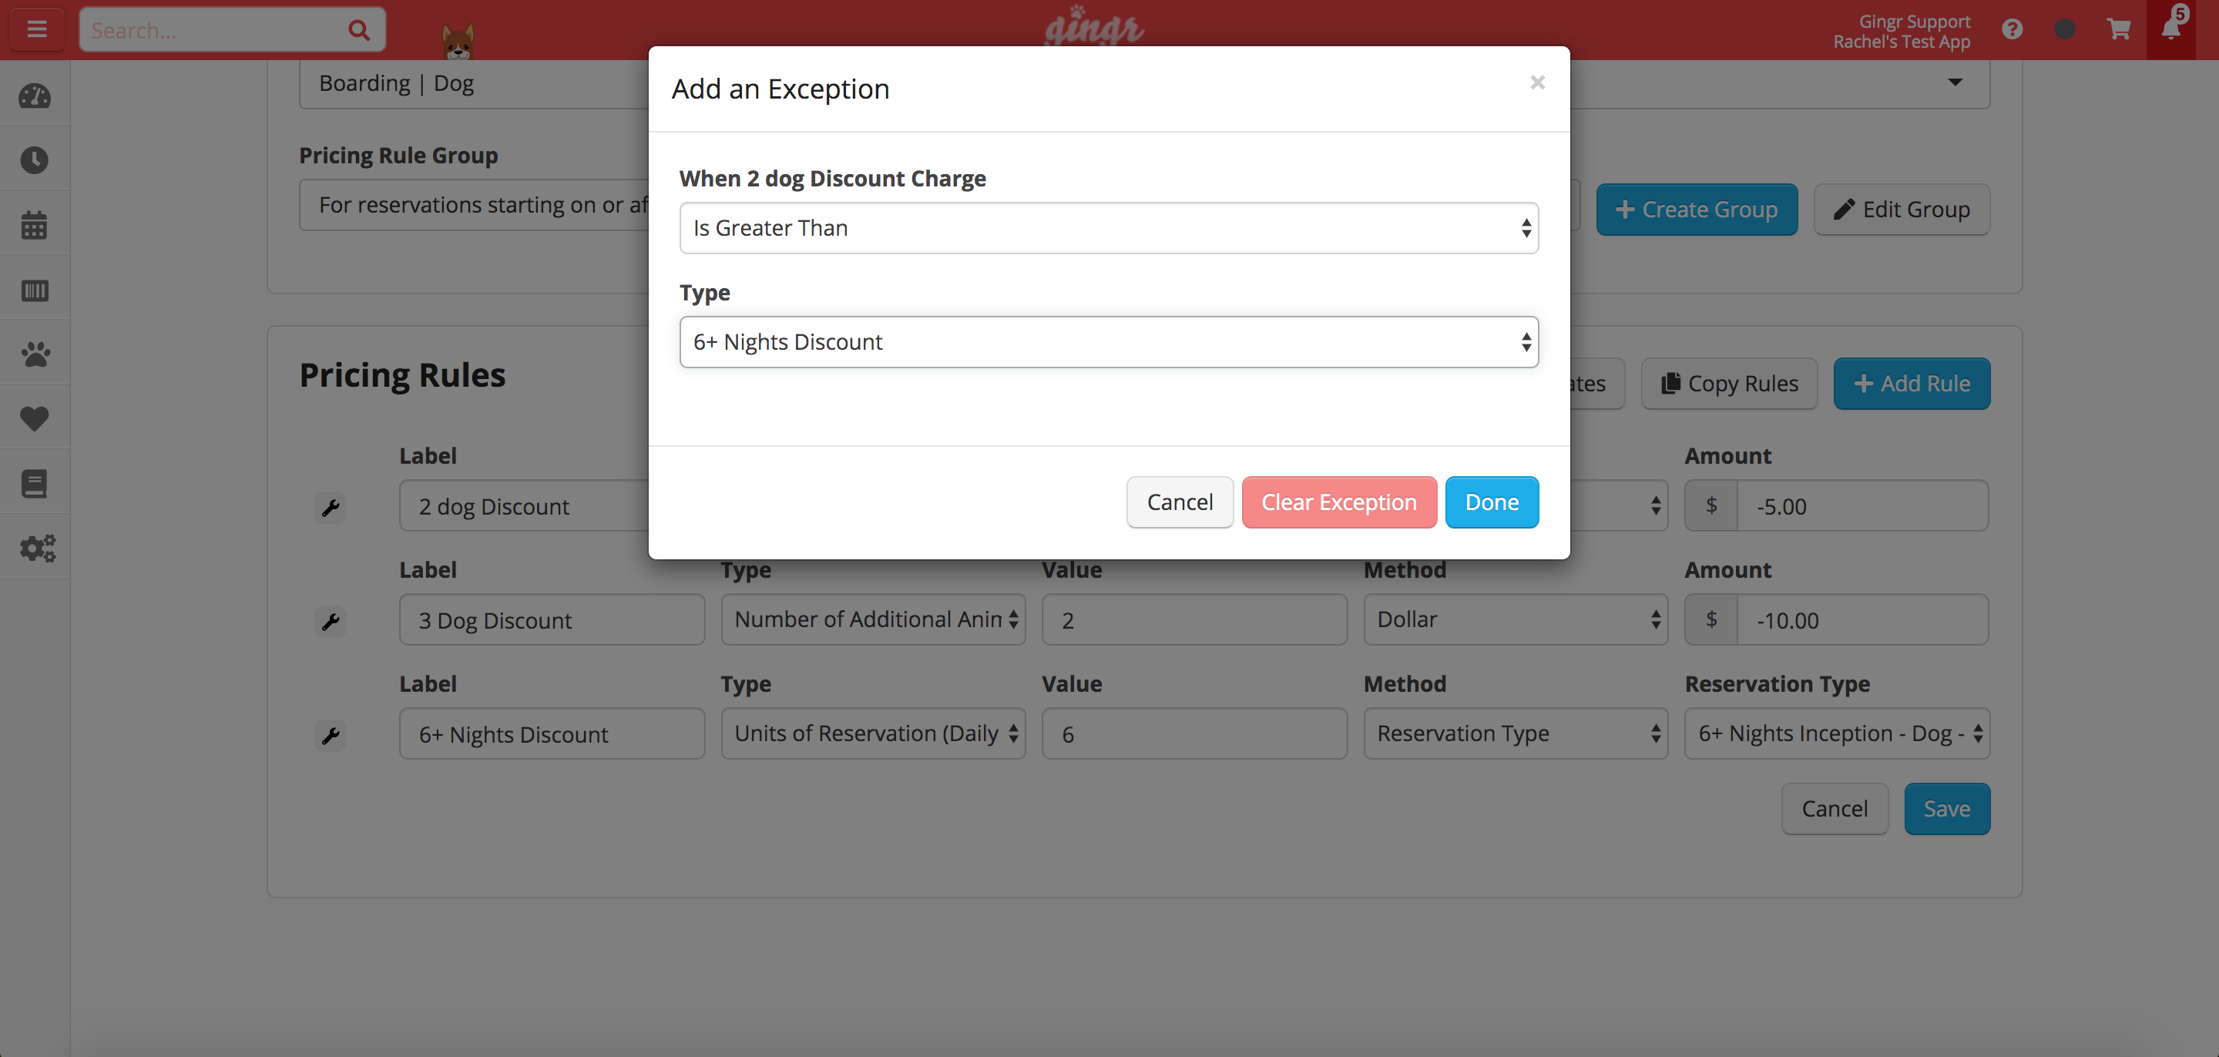Open 6+ Nights Inception reservation dropdown
The height and width of the screenshot is (1057, 2219).
click(x=1837, y=733)
